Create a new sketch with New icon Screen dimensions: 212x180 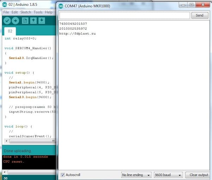click(x=25, y=20)
